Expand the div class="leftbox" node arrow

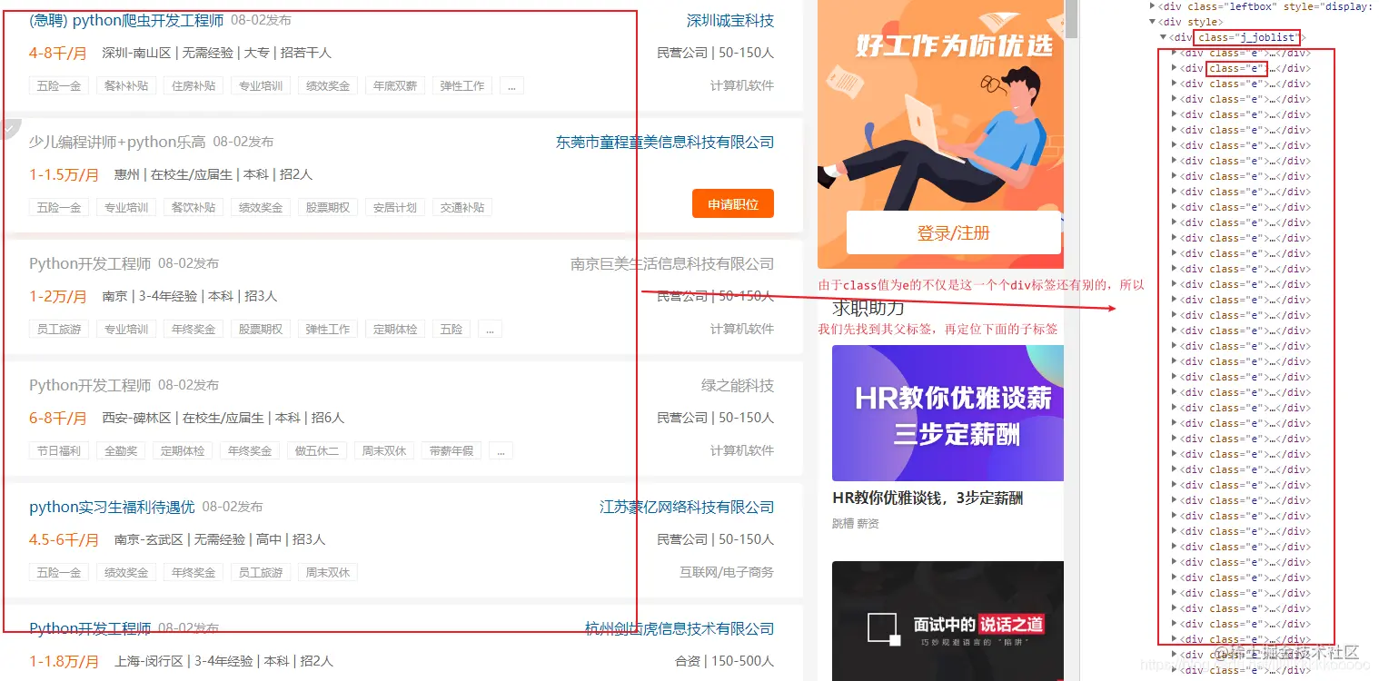(x=1153, y=6)
